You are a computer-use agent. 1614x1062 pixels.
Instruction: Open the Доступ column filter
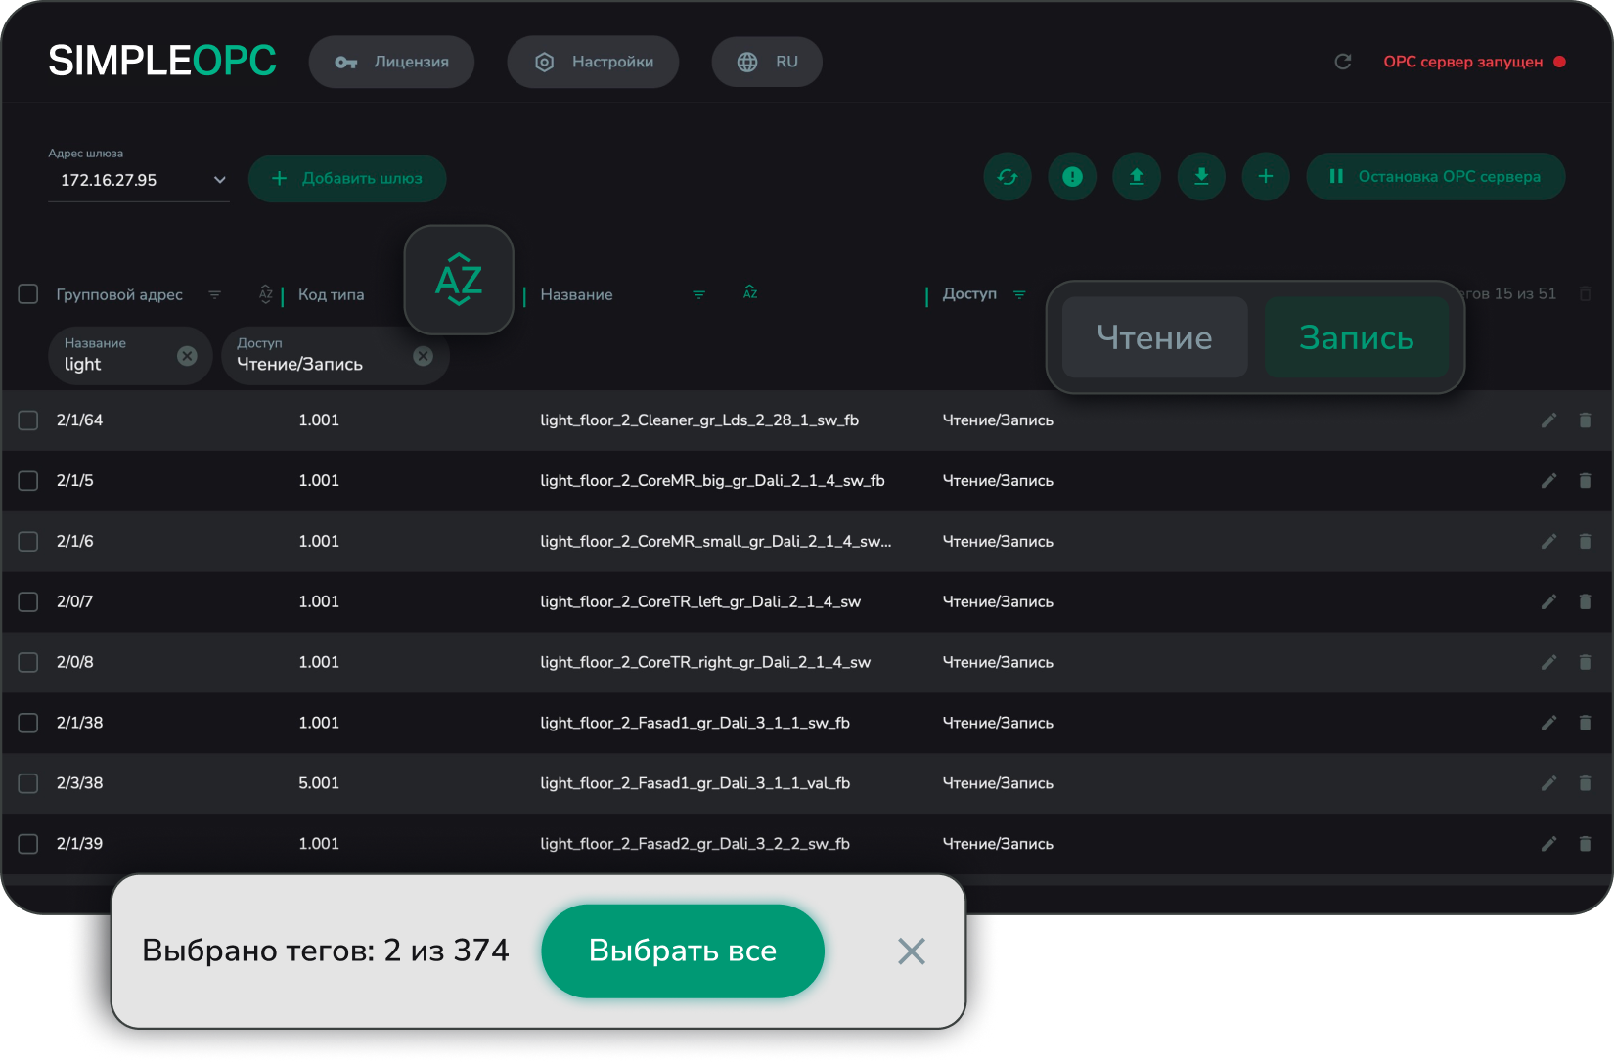(x=1019, y=294)
